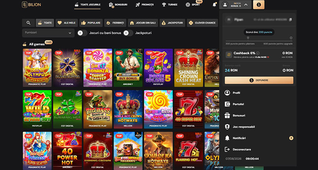Screen dimensions: 318x170
Task: Open Shining Crown Cash Heat game
Action: pos(188,68)
